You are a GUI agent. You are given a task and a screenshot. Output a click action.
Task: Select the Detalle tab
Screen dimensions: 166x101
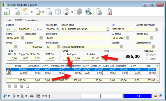pos(19,20)
